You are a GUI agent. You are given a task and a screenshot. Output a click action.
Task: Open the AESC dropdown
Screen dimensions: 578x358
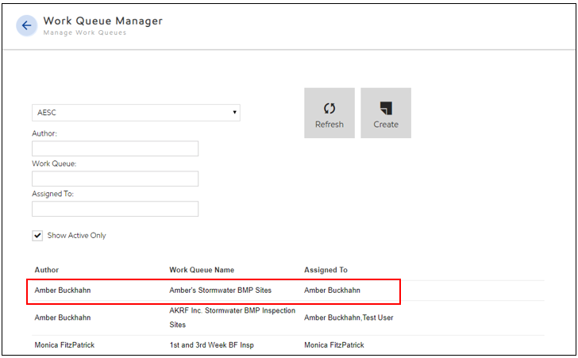click(x=136, y=113)
